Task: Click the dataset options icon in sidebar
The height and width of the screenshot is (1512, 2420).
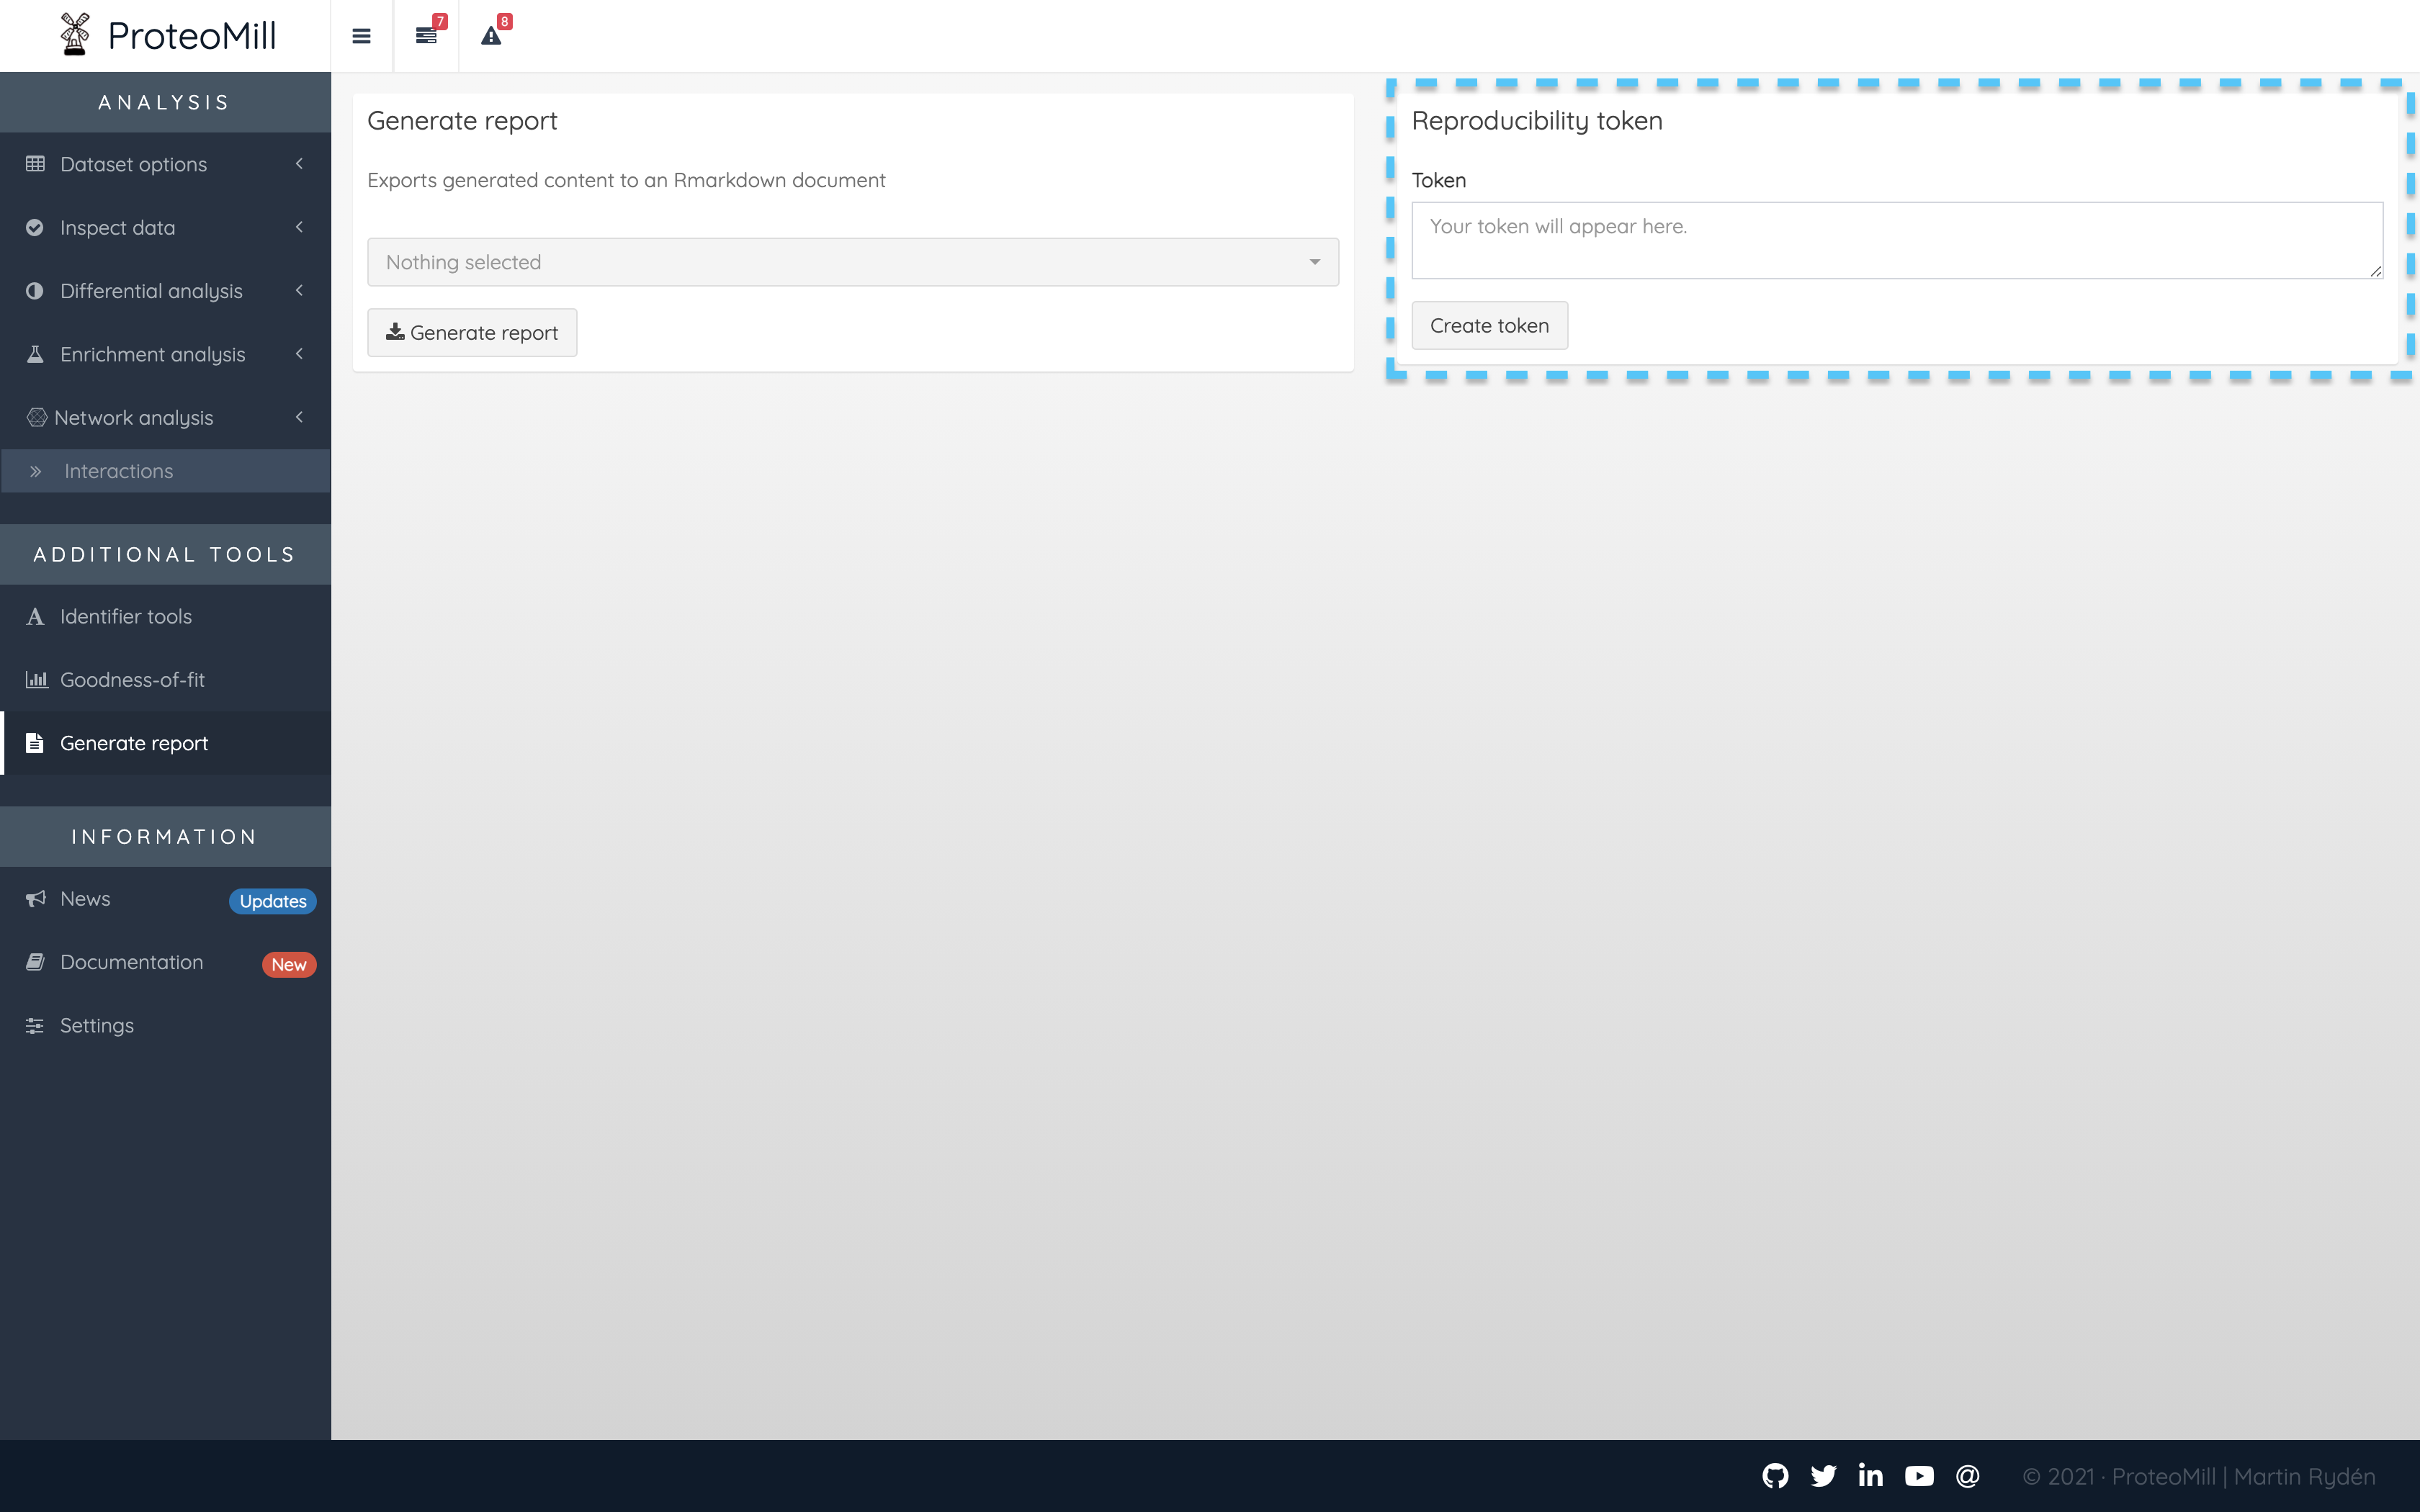Action: pos(35,163)
